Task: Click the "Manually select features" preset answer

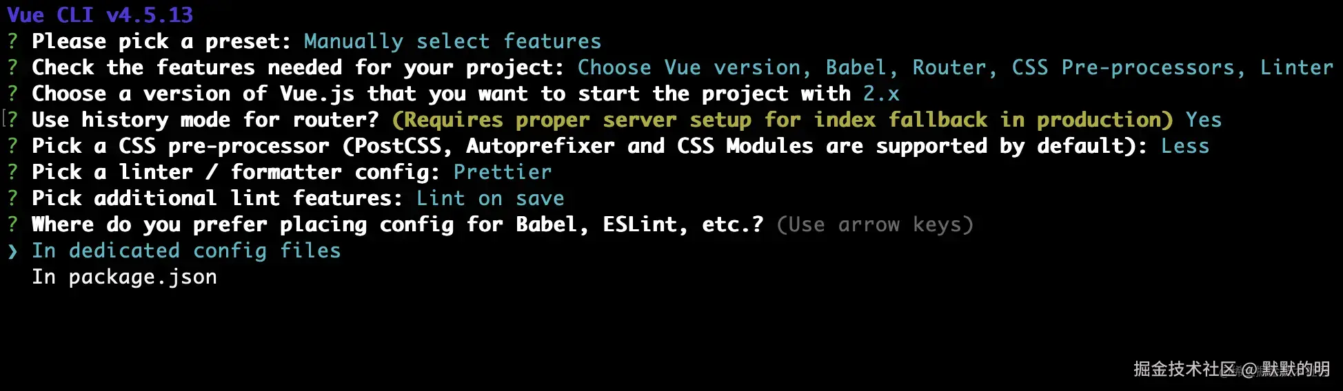Action: [x=452, y=41]
